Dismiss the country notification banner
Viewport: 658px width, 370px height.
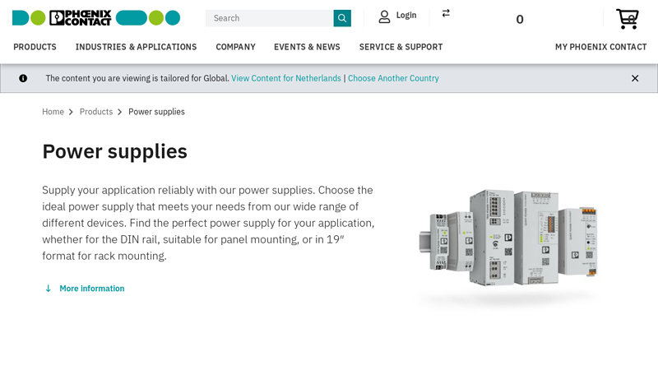click(x=635, y=78)
